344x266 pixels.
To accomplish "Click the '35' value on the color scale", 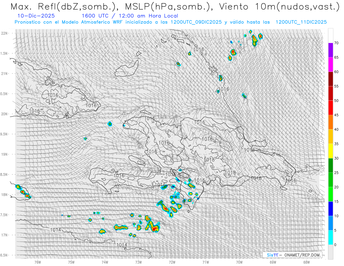I will tap(336, 144).
